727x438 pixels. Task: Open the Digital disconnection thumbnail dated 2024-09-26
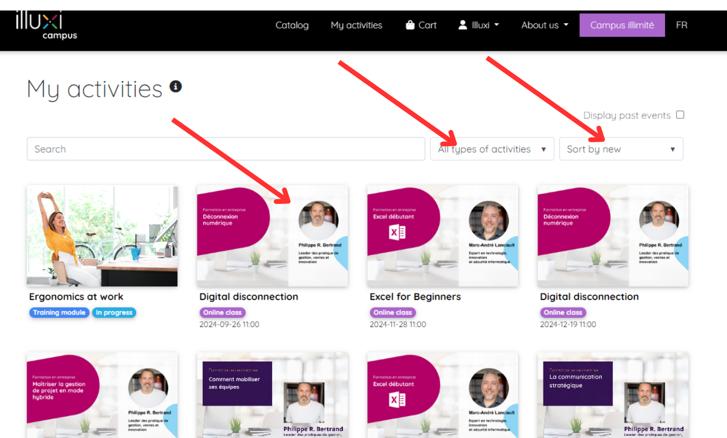tap(273, 236)
